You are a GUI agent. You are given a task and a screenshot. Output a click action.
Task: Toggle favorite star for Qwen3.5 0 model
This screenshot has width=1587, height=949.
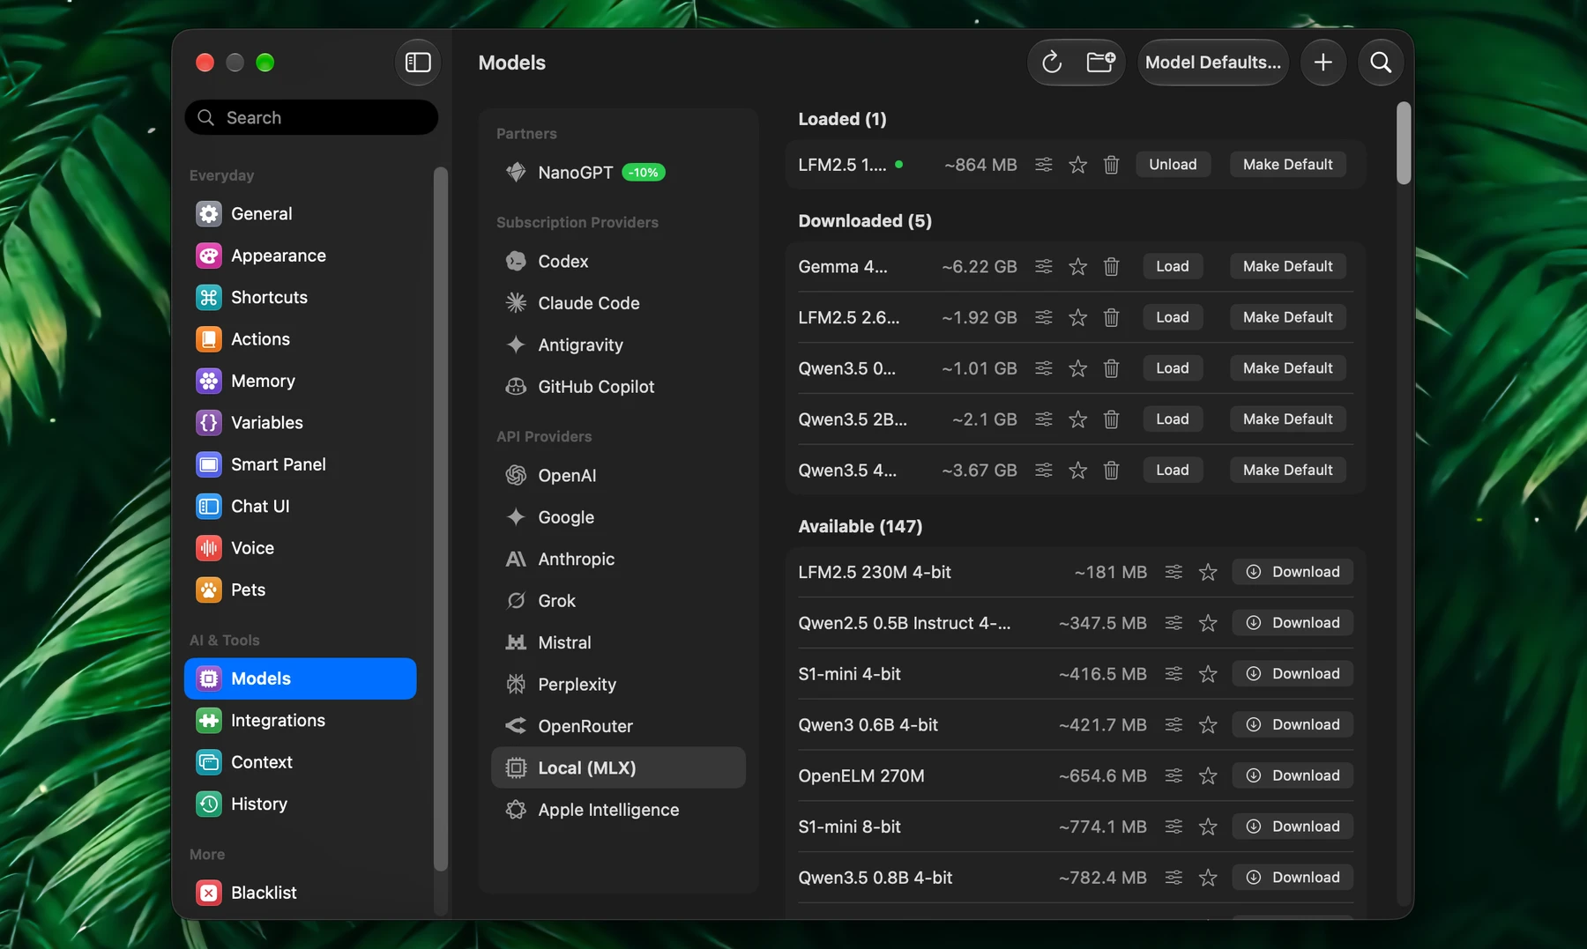pos(1077,368)
